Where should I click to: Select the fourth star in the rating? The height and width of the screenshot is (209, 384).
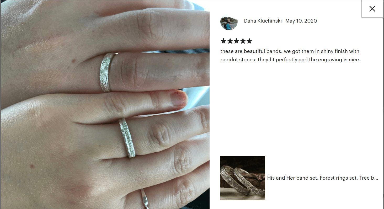pos(243,41)
